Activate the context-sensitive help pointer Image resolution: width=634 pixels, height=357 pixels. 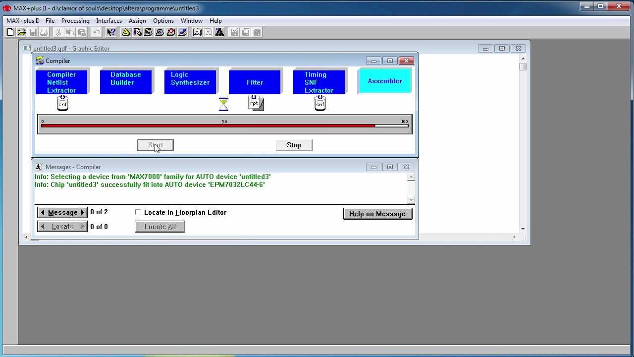111,32
